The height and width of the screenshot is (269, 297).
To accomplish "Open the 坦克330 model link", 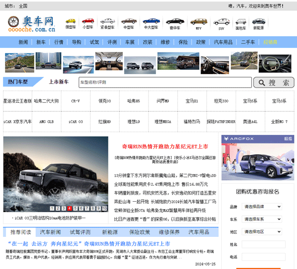I will pyautogui.click(x=221, y=101).
